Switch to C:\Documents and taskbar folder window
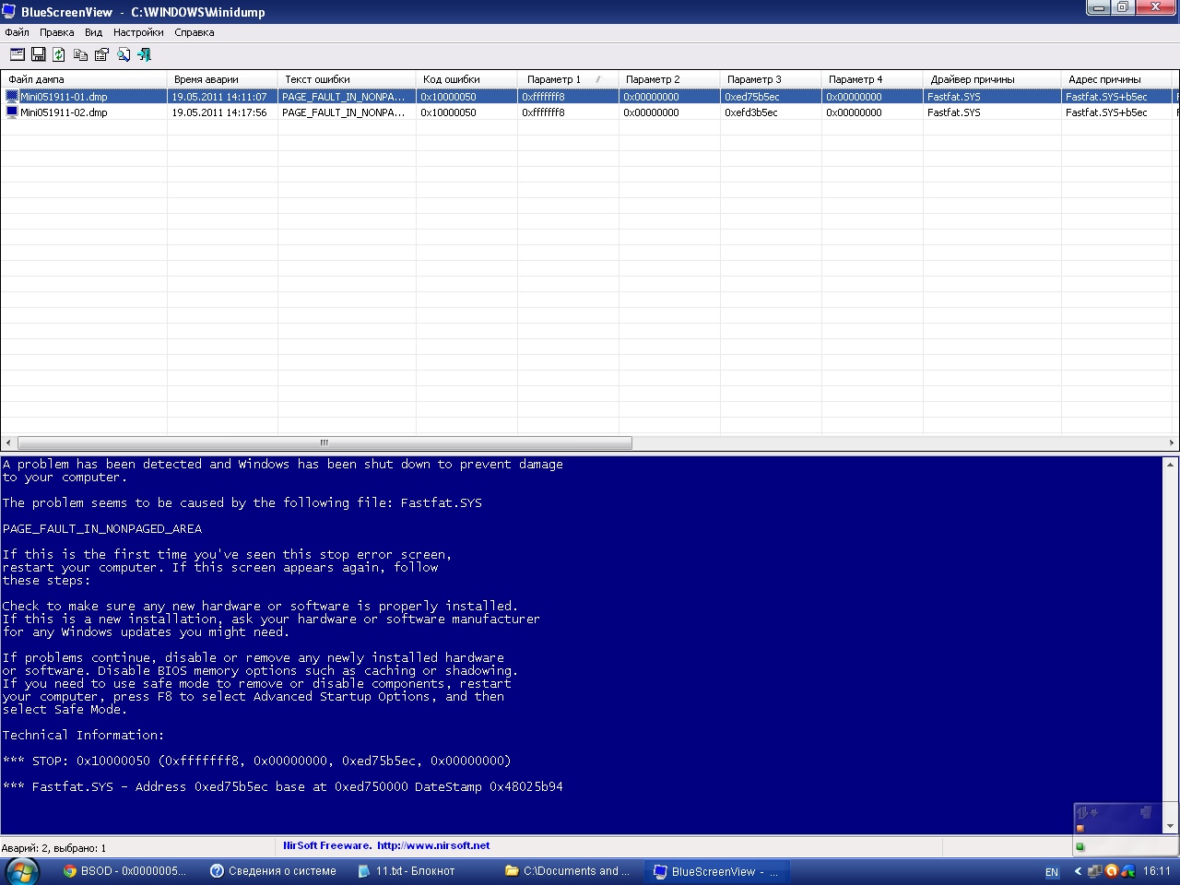 pos(570,871)
